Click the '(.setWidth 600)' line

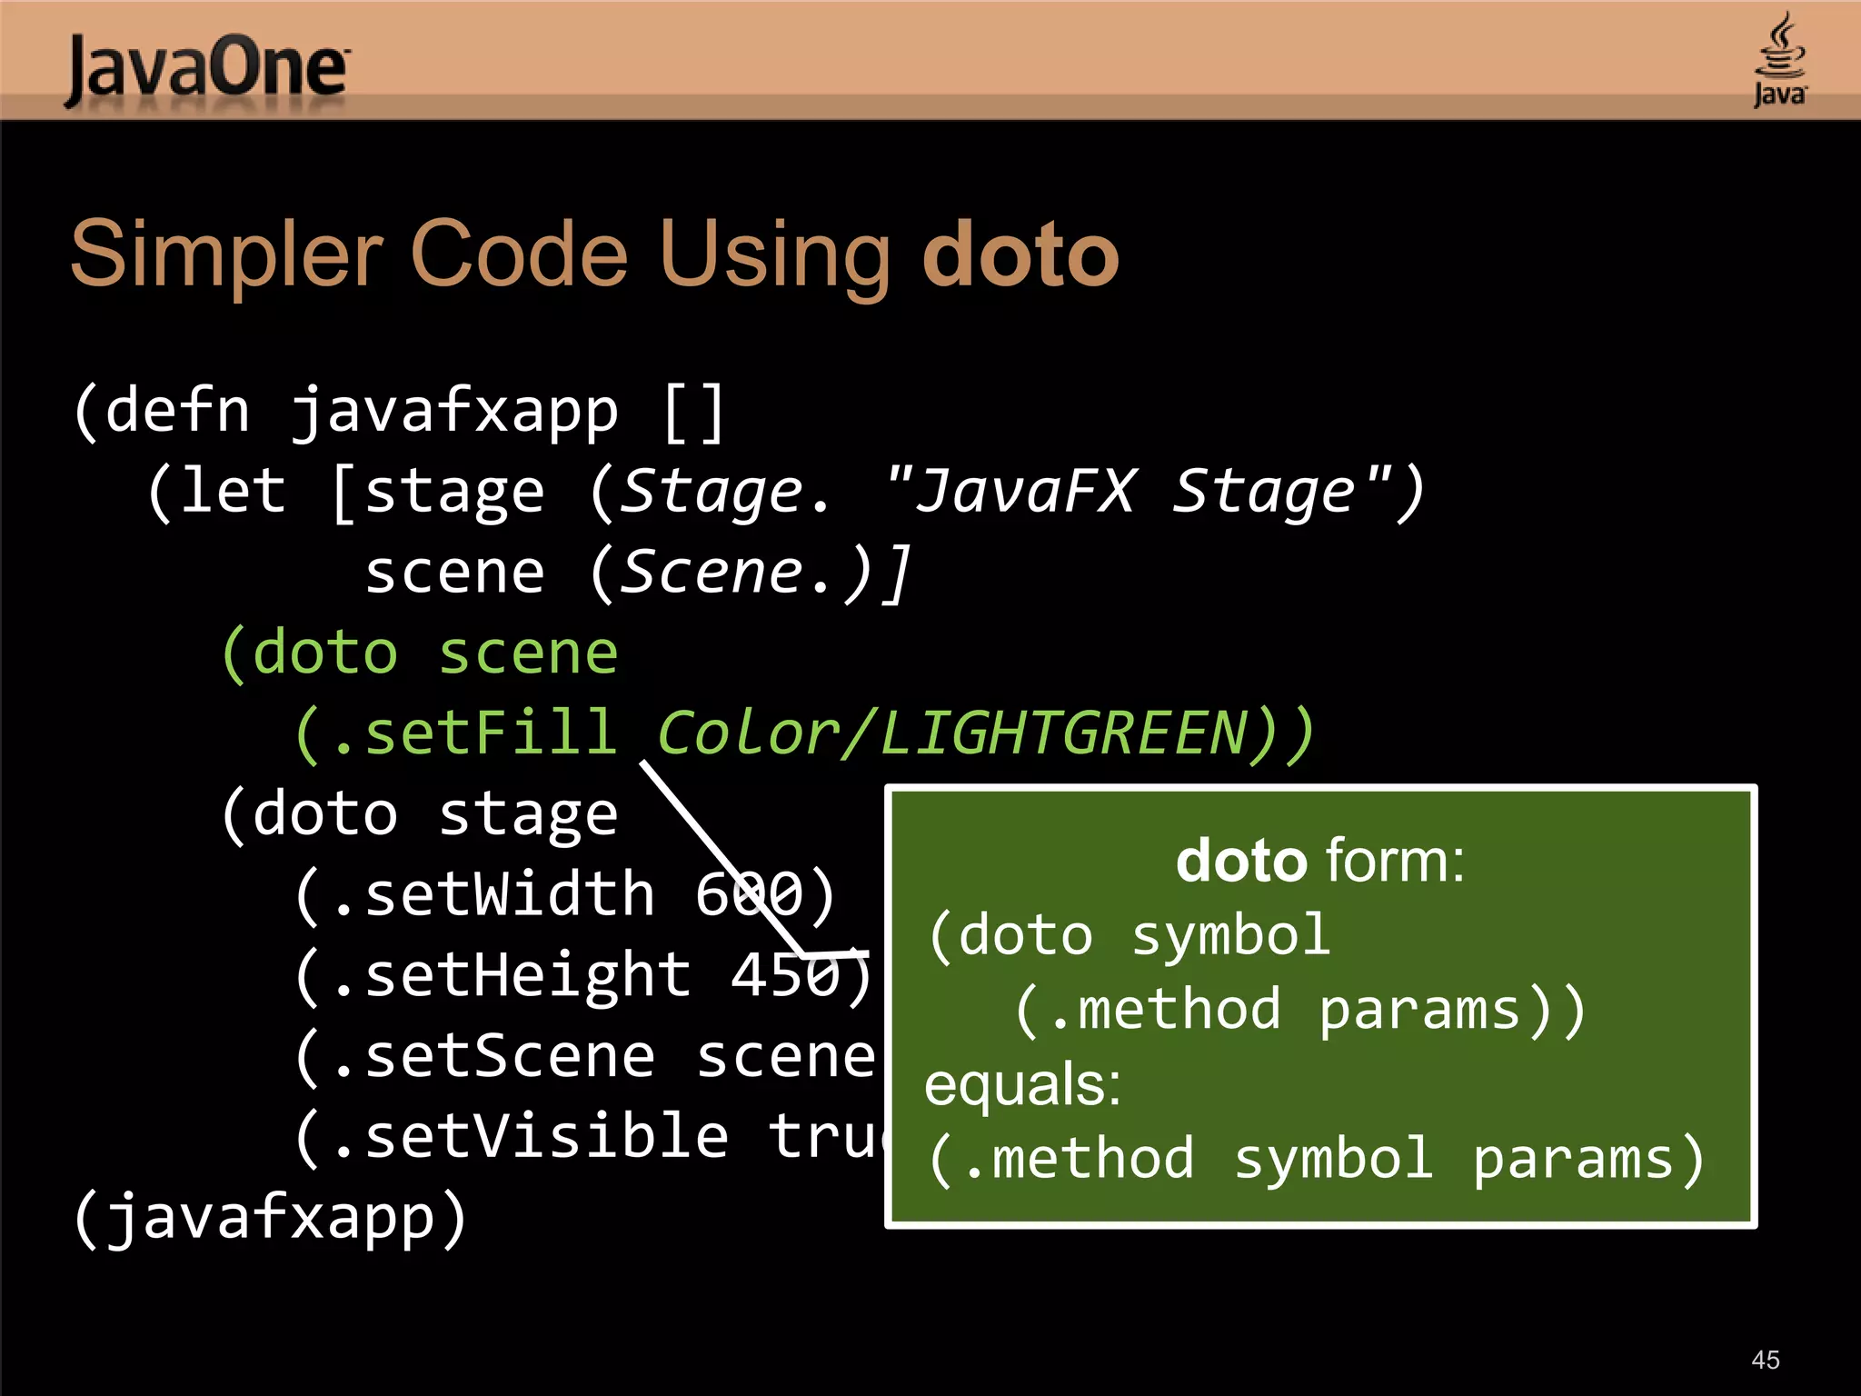[x=563, y=895]
